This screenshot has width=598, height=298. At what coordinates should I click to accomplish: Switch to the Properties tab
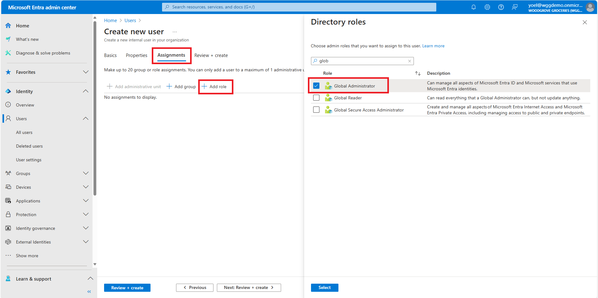tap(136, 55)
